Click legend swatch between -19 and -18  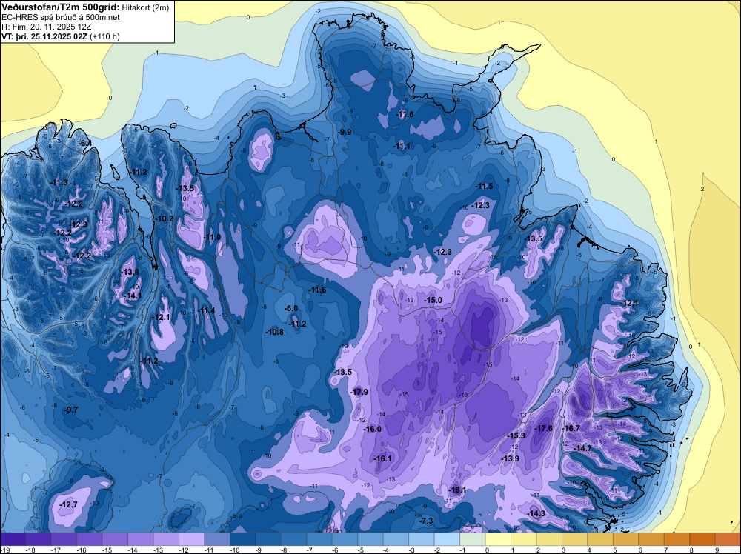[13, 539]
